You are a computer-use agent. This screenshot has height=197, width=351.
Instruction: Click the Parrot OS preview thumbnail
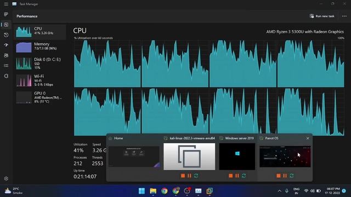(285, 157)
